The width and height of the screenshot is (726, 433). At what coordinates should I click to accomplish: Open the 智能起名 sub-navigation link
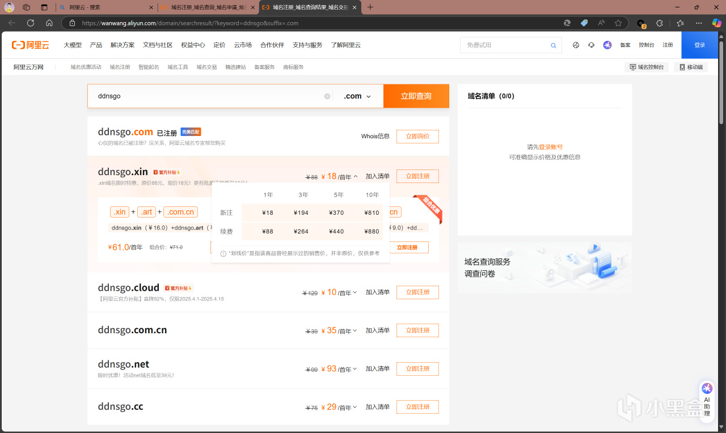(x=149, y=67)
